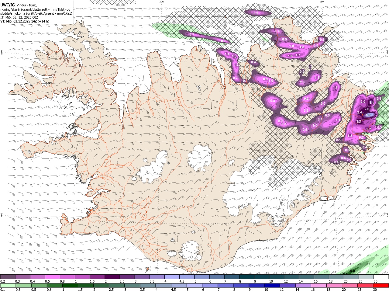389x292 pixels.
Task: Click the 3.1 precipitation value
Action: (372, 103)
